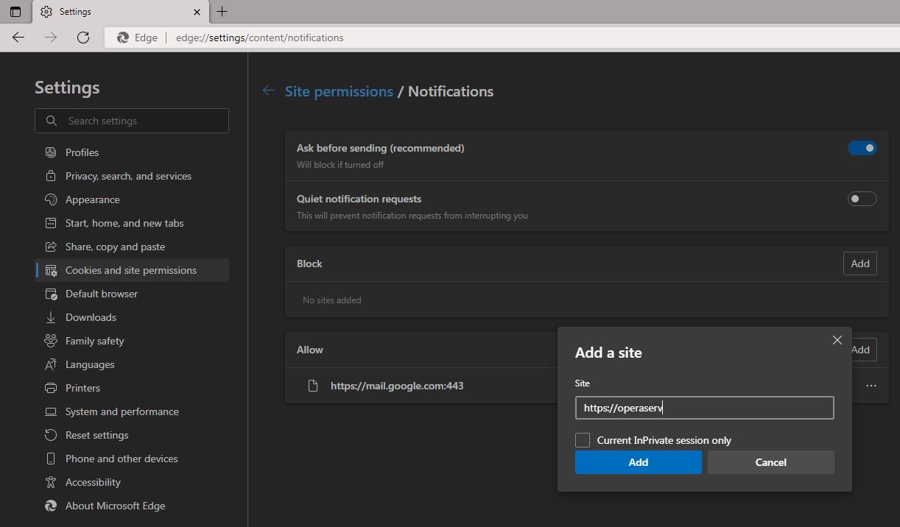900x527 pixels.
Task: Close the Settings tab
Action: click(197, 12)
